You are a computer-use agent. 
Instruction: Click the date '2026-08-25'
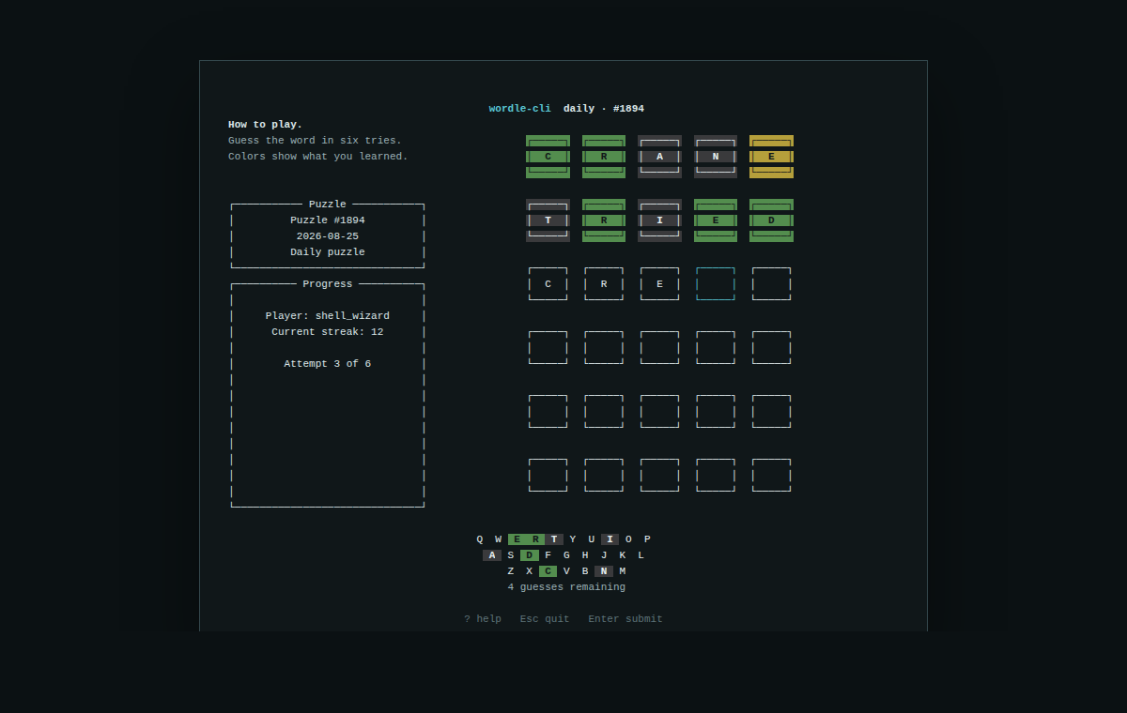(328, 236)
